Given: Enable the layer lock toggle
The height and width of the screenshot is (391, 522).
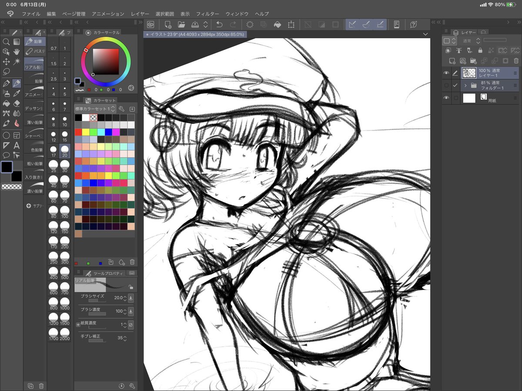Looking at the screenshot, I should [x=481, y=50].
